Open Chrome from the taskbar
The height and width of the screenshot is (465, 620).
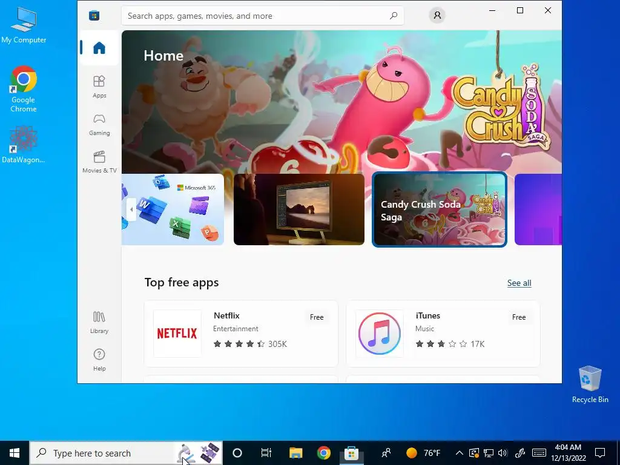coord(323,453)
